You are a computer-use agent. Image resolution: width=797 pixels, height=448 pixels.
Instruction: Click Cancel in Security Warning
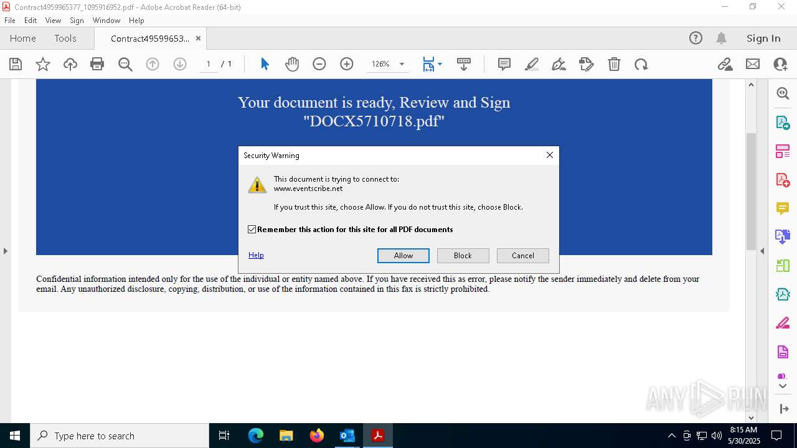click(x=523, y=256)
